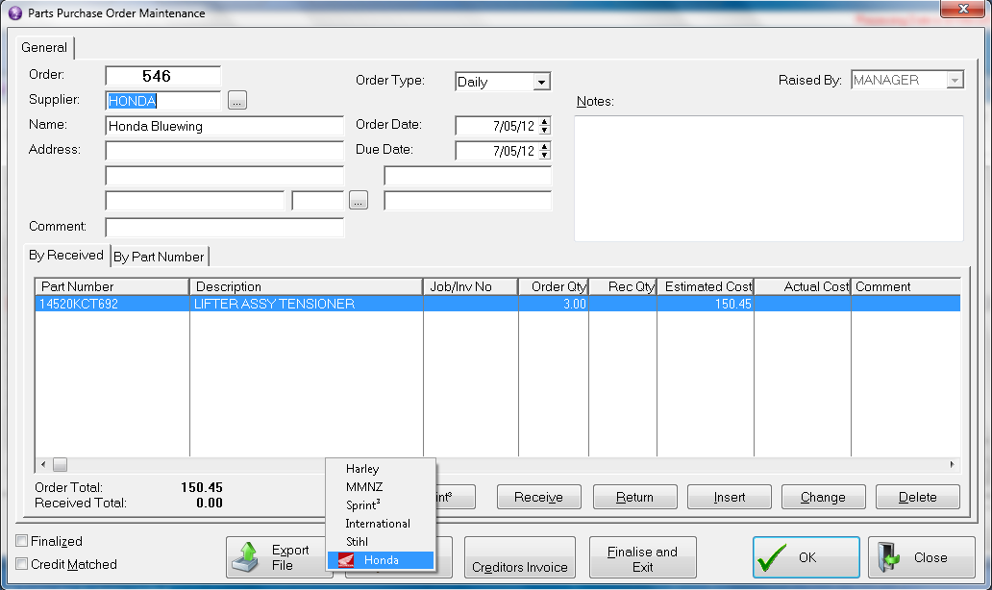The image size is (992, 590).
Task: Click the Honda logo in popup menu
Action: point(345,560)
